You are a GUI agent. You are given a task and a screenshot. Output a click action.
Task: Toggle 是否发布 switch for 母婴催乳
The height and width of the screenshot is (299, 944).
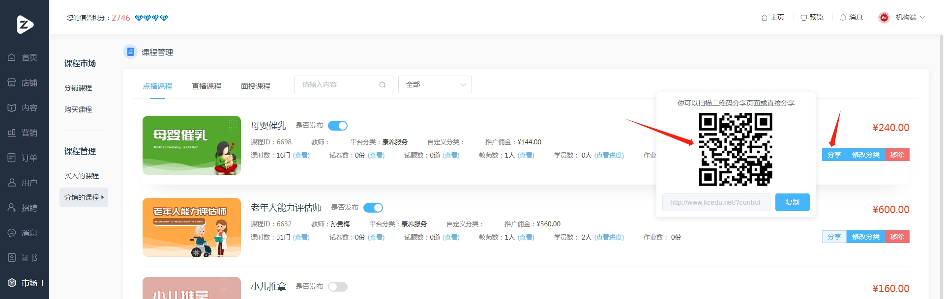coord(338,126)
